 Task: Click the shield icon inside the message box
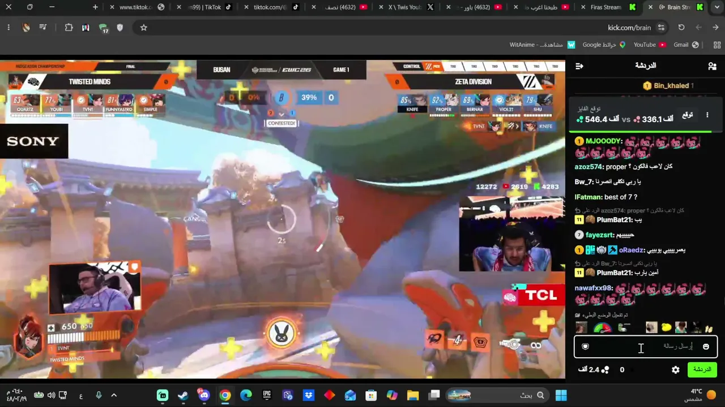point(586,347)
